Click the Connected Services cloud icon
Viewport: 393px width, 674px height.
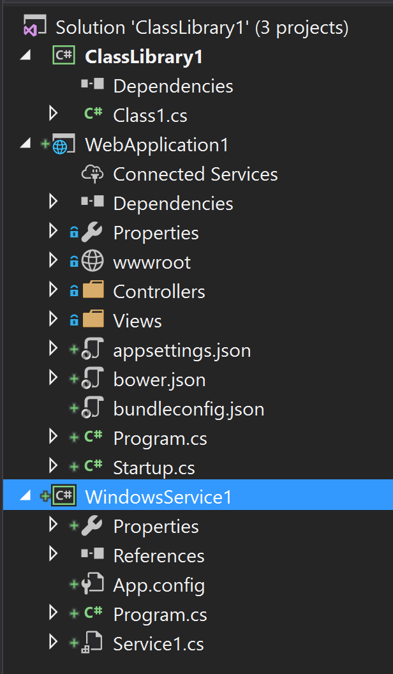[93, 174]
